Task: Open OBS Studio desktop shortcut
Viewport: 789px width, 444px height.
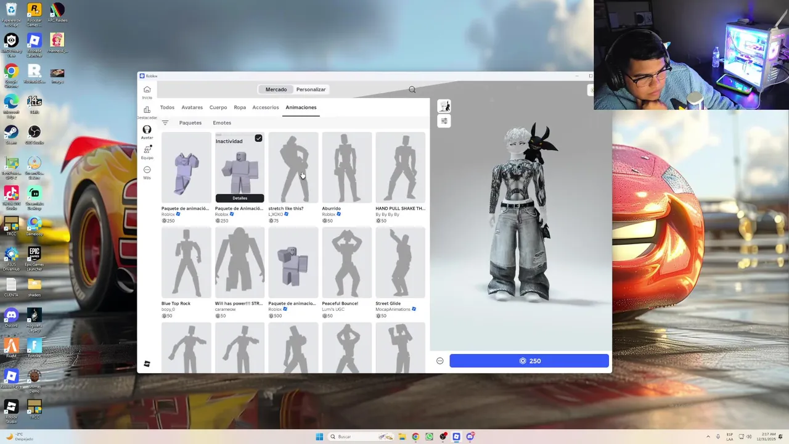Action: point(35,135)
